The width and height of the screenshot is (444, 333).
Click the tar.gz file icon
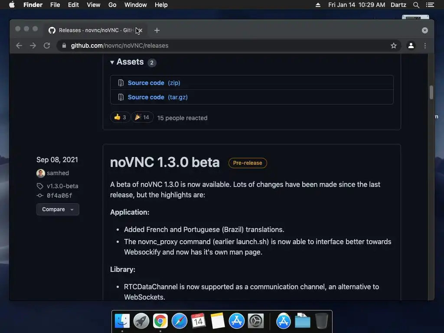[121, 97]
